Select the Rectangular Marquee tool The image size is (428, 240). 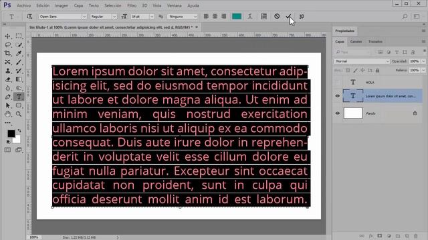click(x=19, y=36)
